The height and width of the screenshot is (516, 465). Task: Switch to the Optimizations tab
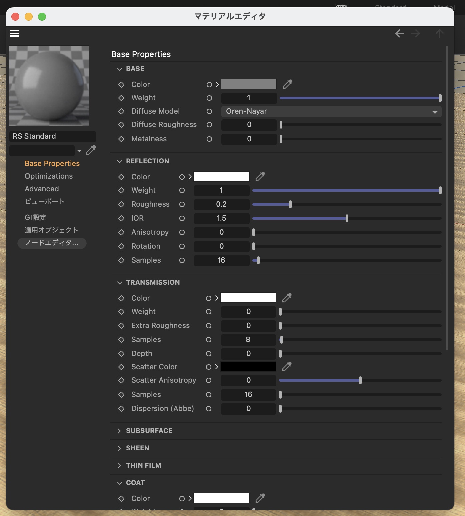49,176
